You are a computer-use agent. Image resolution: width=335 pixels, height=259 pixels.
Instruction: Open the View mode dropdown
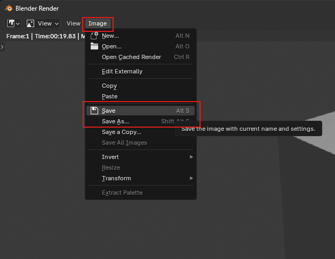42,23
